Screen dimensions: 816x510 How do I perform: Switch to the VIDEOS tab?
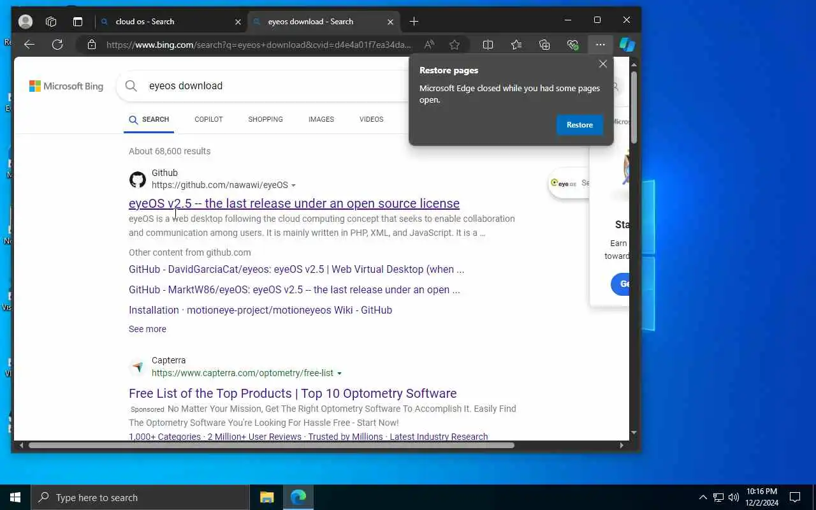tap(371, 119)
